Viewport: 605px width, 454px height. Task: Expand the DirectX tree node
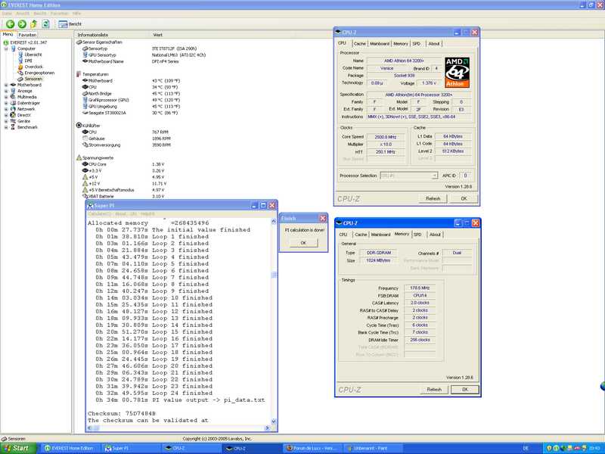click(x=6, y=115)
